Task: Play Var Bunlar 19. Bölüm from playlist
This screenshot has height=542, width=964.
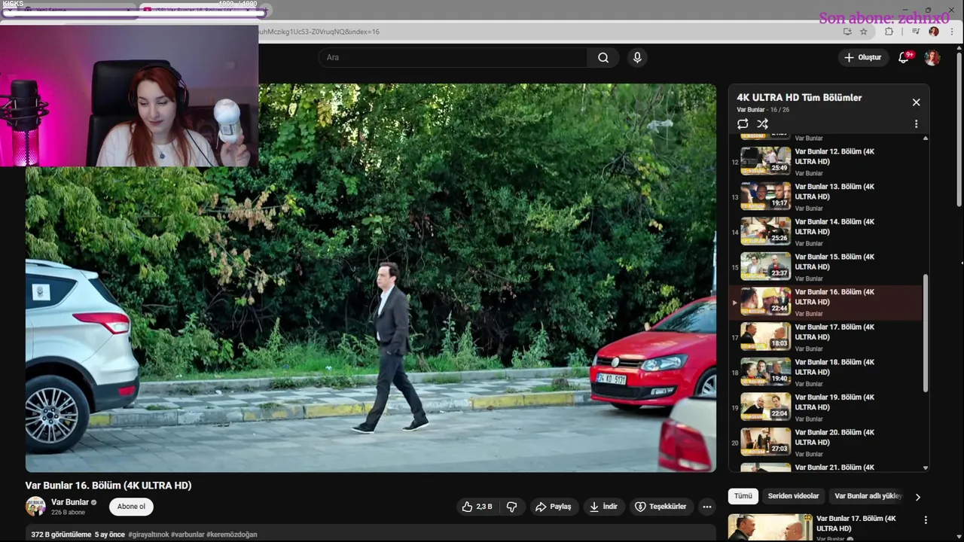Action: pyautogui.click(x=826, y=407)
